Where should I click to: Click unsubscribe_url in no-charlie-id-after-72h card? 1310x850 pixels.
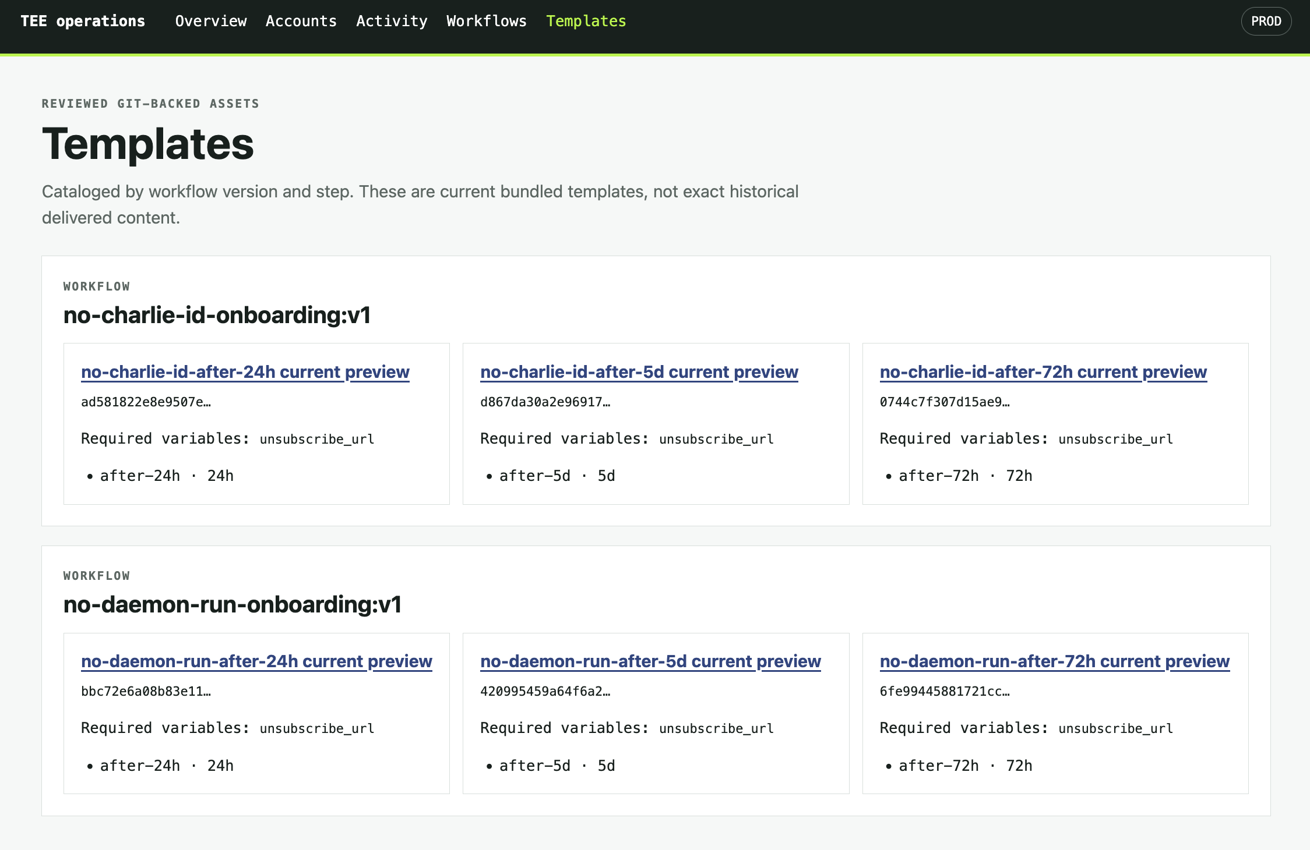[x=1115, y=439]
